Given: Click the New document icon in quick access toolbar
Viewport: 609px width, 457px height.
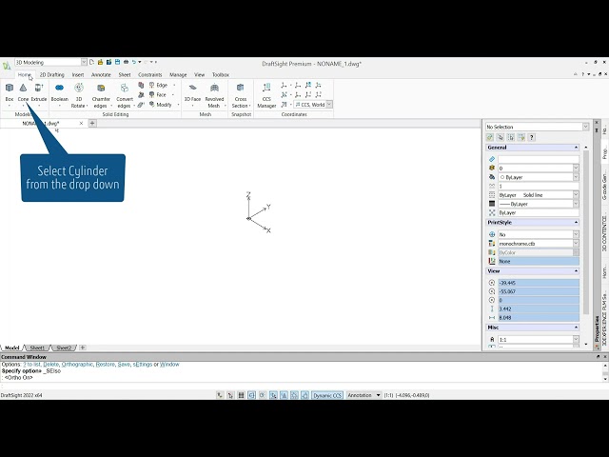Looking at the screenshot, I should pyautogui.click(x=92, y=62).
